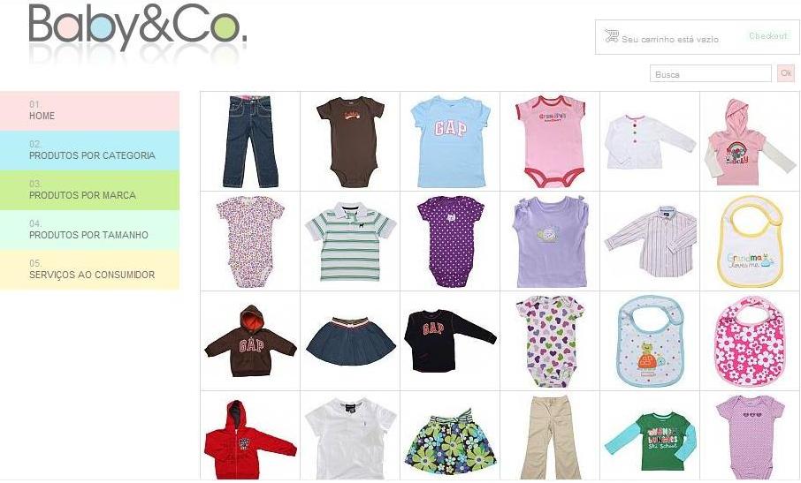Click the Checkout link
Screen dimensions: 801x483
pos(768,35)
